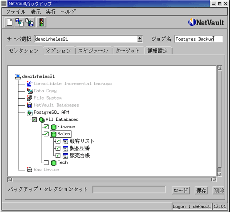The image size is (230, 212).
Task: Click the Data Copy plugin icon
Action: tap(30, 91)
